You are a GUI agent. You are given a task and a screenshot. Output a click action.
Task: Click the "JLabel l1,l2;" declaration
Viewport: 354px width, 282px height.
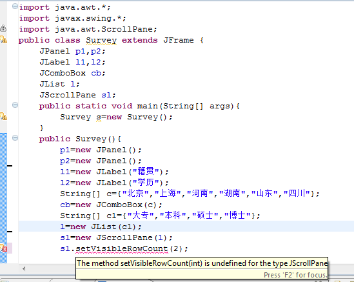point(72,62)
